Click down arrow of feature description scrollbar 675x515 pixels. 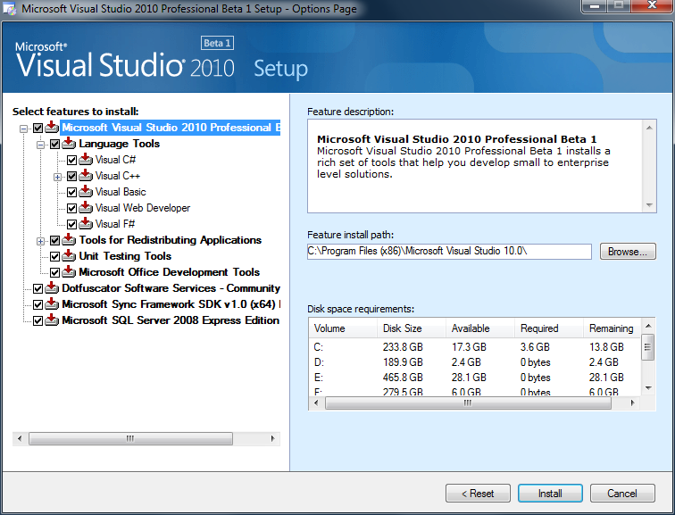click(649, 205)
